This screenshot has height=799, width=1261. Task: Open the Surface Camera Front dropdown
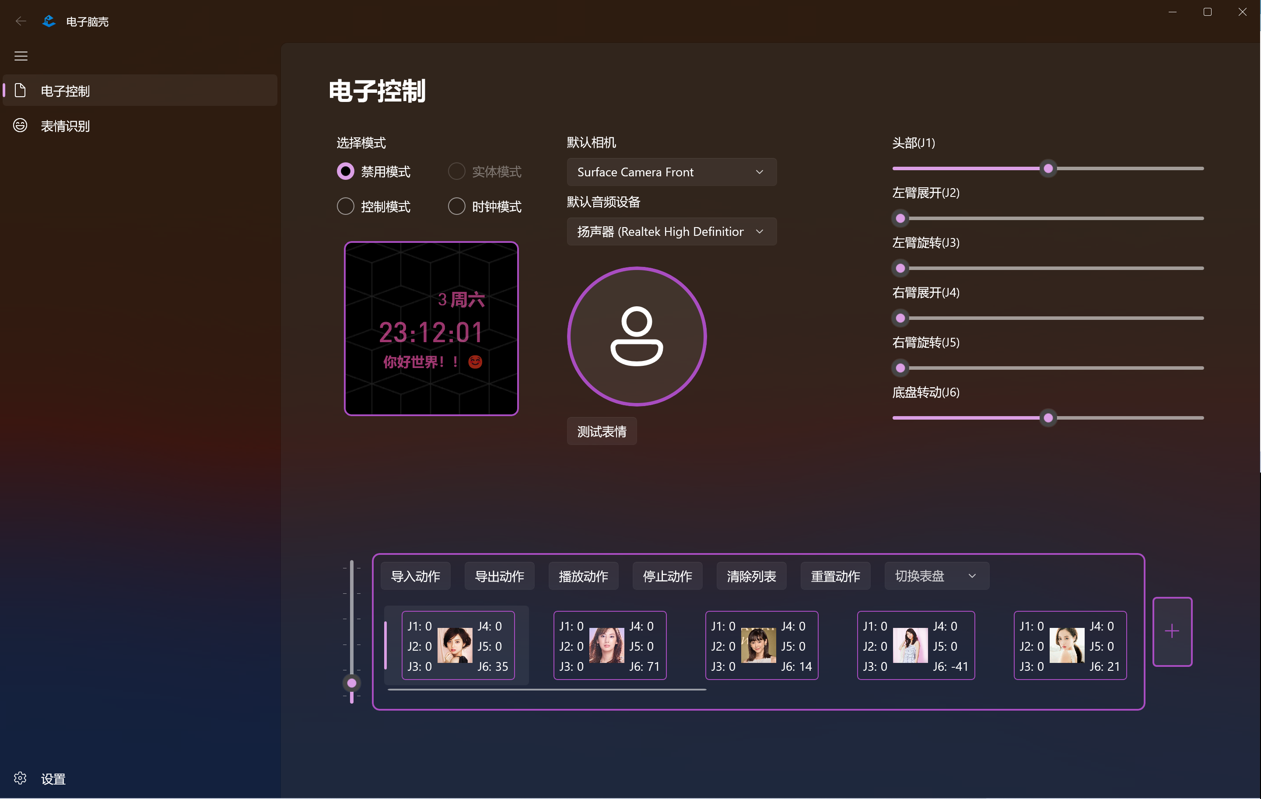coord(671,172)
